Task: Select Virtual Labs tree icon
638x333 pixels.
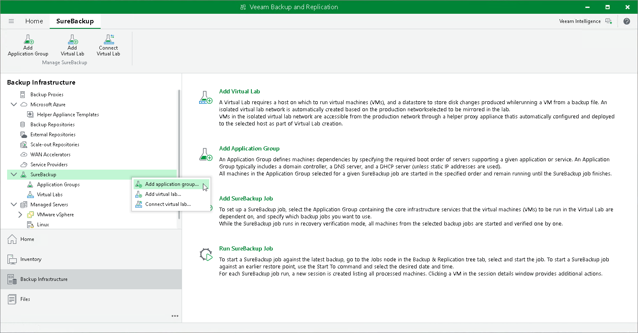Action: [30, 195]
